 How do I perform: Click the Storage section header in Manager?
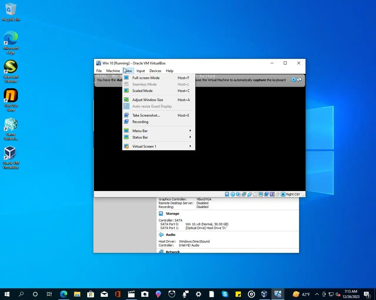pos(172,214)
